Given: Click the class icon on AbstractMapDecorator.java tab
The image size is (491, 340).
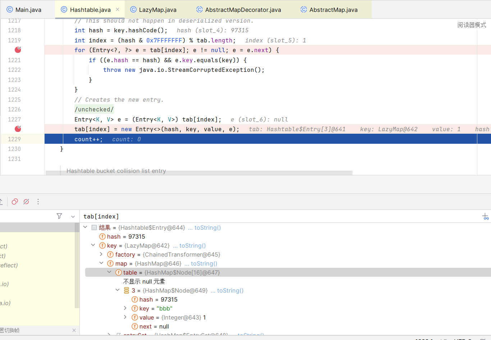Looking at the screenshot, I should click(199, 10).
